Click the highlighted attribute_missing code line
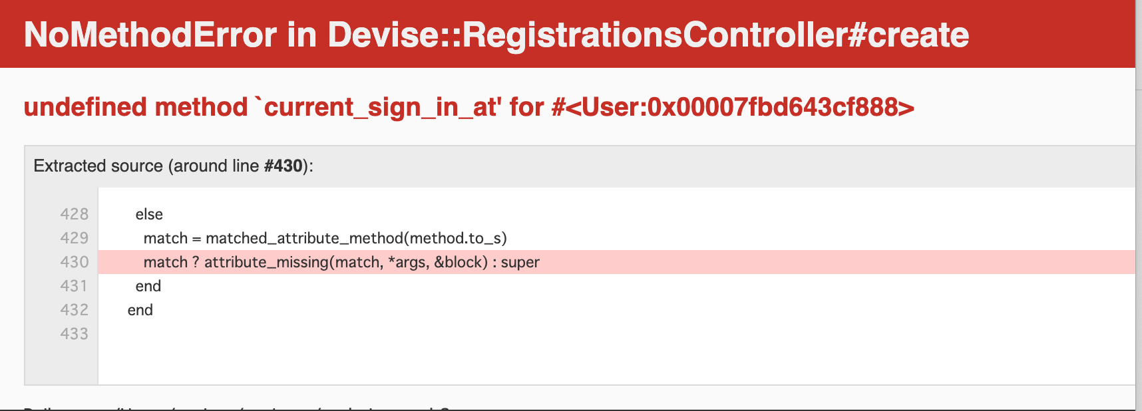The width and height of the screenshot is (1142, 411). [x=616, y=262]
